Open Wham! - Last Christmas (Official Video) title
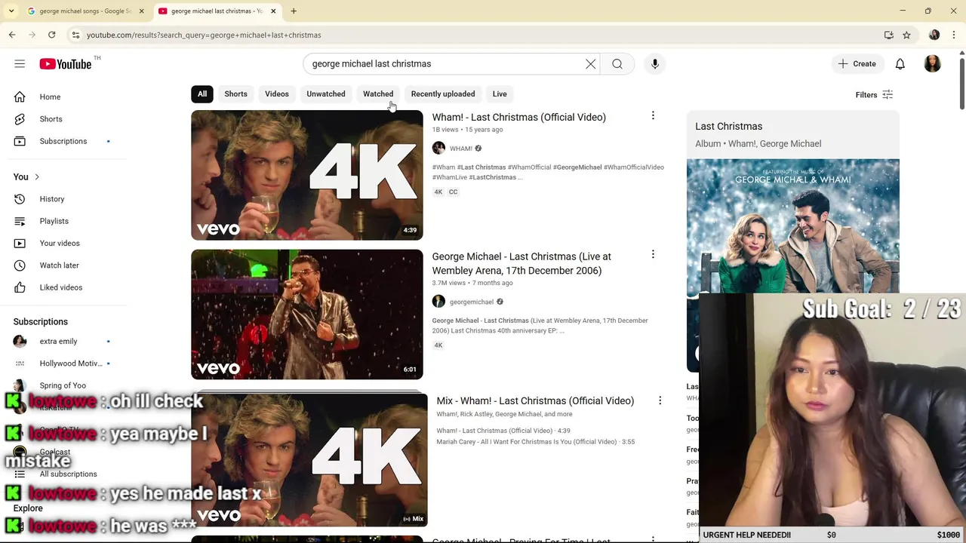This screenshot has height=543, width=966. pos(518,117)
